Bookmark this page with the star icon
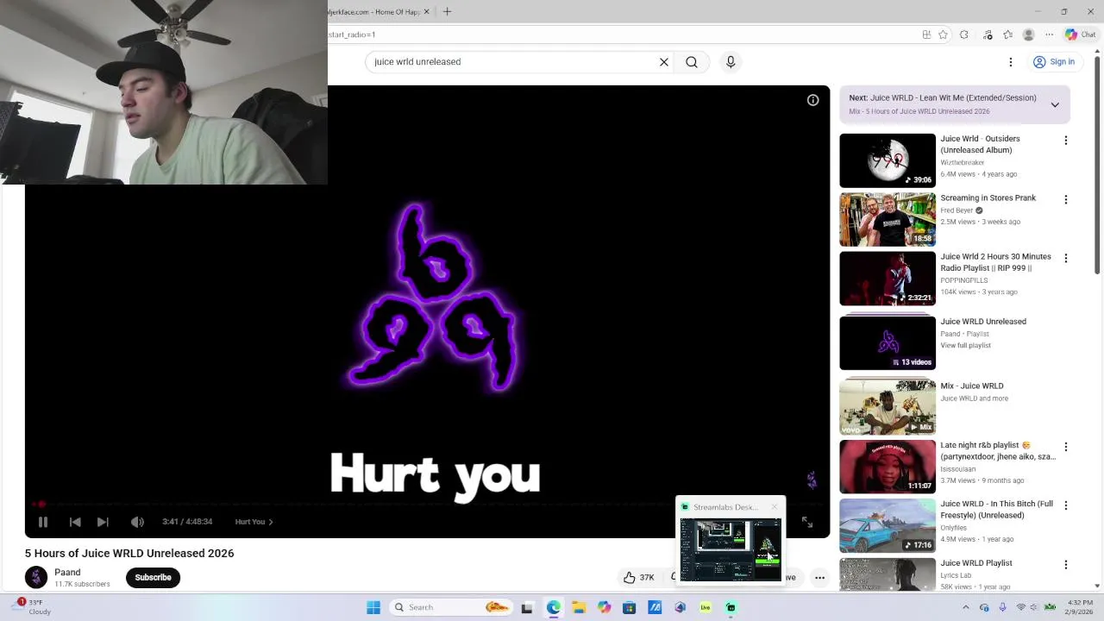1104x621 pixels. [x=943, y=34]
